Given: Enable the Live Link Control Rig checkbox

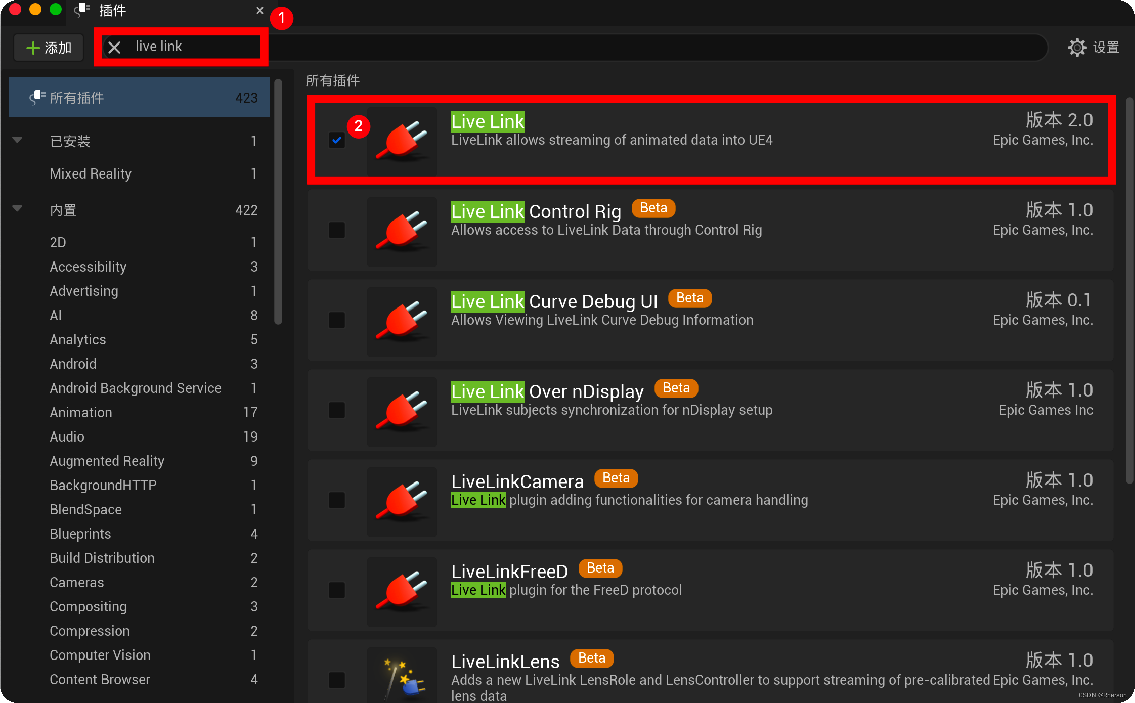Looking at the screenshot, I should 337,230.
